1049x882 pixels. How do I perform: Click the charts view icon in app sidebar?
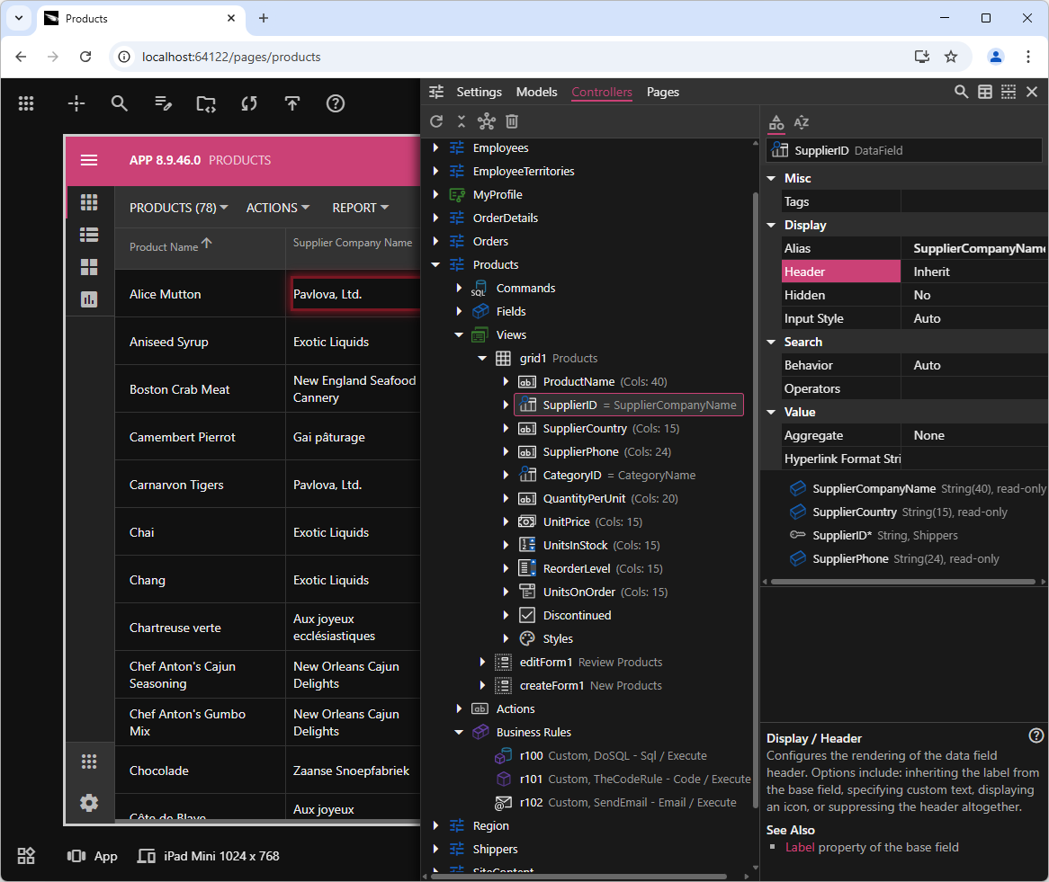pyautogui.click(x=89, y=299)
